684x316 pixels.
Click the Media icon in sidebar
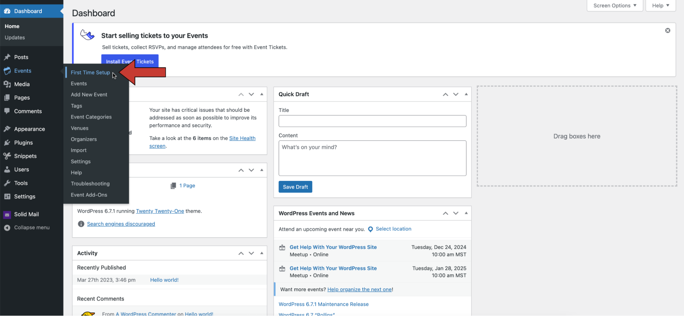click(7, 84)
